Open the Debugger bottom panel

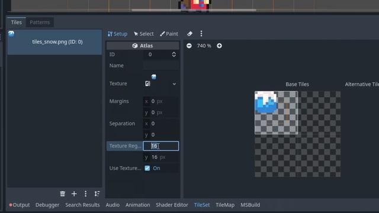[47, 205]
